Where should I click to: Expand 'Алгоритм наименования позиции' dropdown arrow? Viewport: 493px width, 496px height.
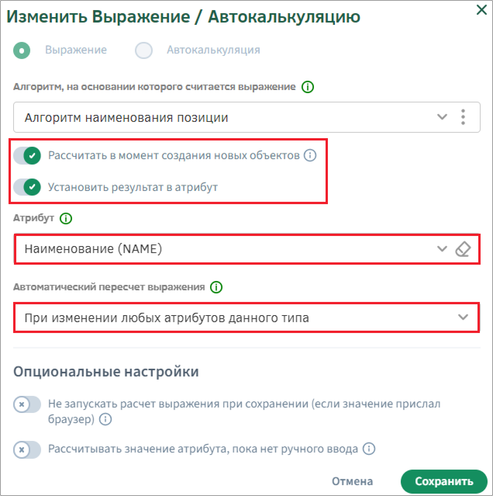pyautogui.click(x=442, y=117)
